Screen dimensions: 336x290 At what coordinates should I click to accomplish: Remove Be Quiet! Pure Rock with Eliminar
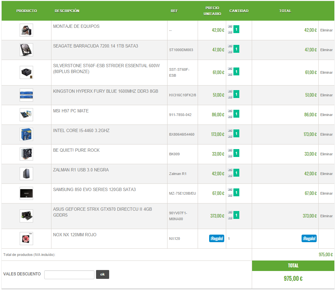pos(326,154)
